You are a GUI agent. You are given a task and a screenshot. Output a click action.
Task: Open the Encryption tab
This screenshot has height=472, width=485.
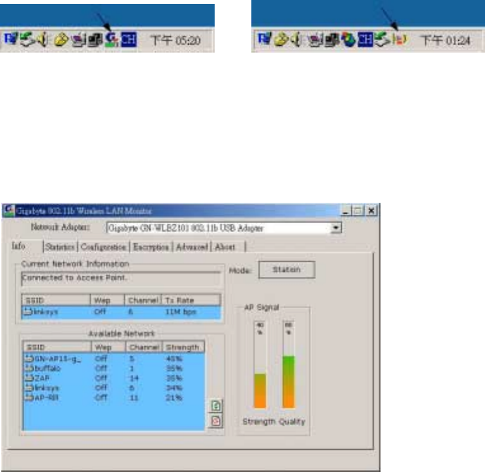(x=151, y=246)
